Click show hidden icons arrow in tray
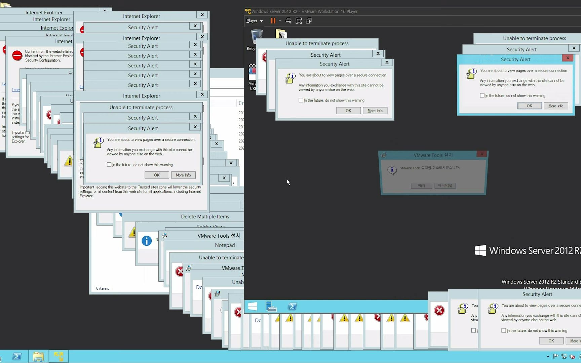 click(548, 356)
